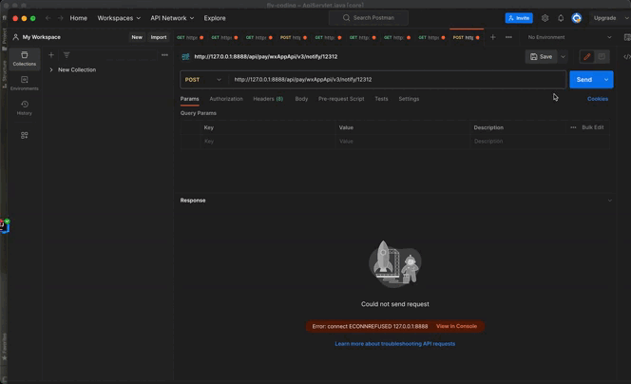The width and height of the screenshot is (631, 384).
Task: Click the pencil edit icon
Action: 586,57
